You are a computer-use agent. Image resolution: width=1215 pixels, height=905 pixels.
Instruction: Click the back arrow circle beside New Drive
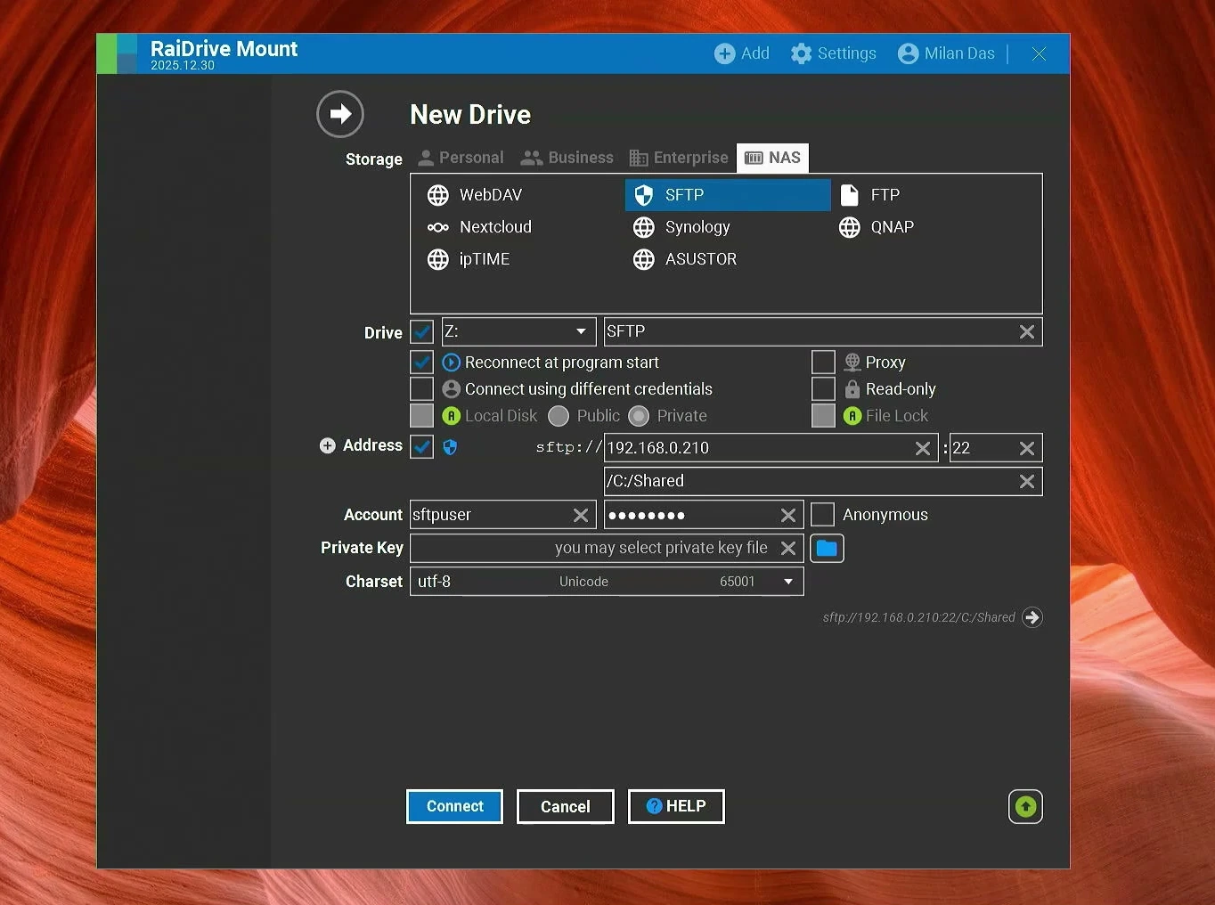(340, 114)
